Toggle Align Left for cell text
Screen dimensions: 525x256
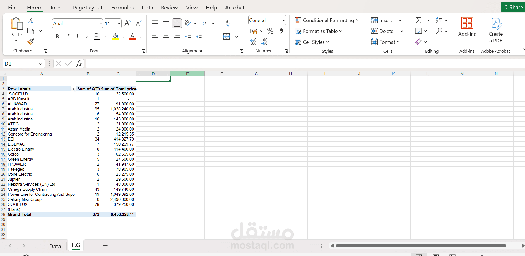pos(155,37)
